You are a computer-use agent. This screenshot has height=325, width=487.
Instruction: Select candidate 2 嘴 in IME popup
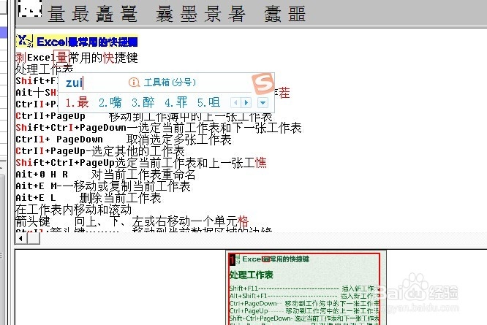click(x=110, y=102)
